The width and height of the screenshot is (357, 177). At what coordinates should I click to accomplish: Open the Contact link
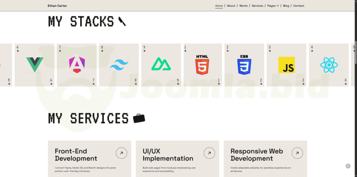[299, 6]
